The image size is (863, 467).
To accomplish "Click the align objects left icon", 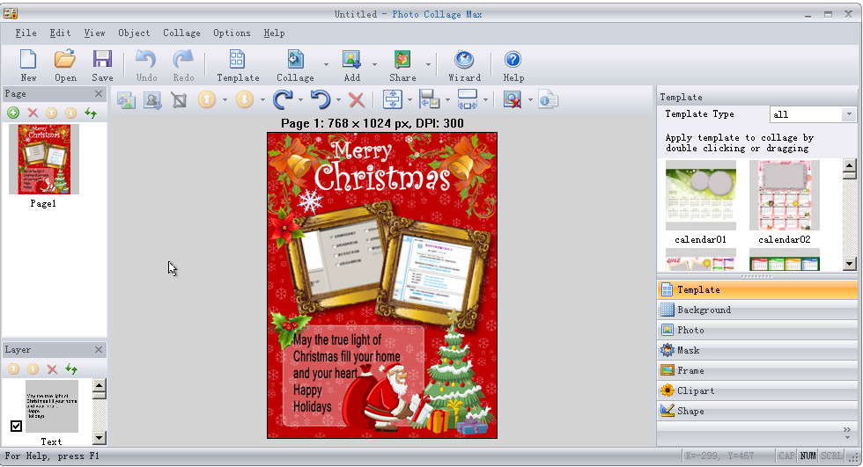I will pos(430,100).
